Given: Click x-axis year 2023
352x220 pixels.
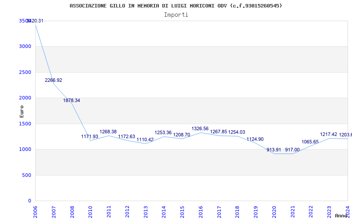Looking at the screenshot, I should (329, 212).
